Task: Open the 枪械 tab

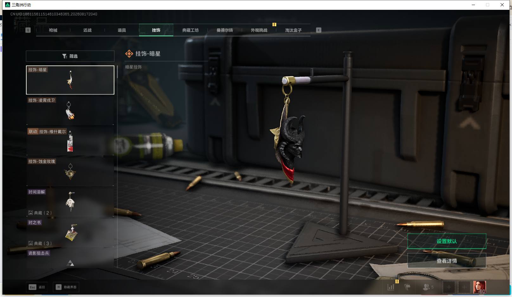Action: coord(53,30)
